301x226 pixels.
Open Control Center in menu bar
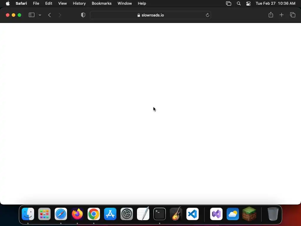coord(248,4)
